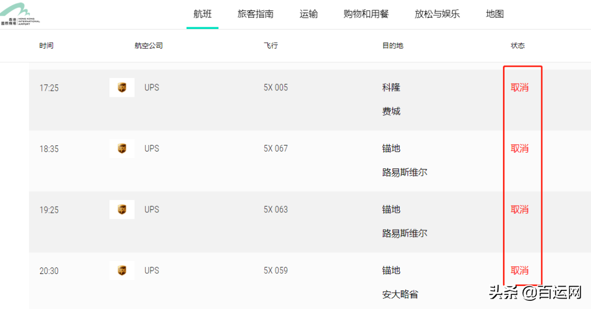This screenshot has width=591, height=309.
Task: Click destination 安大略省
Action: pos(400,295)
